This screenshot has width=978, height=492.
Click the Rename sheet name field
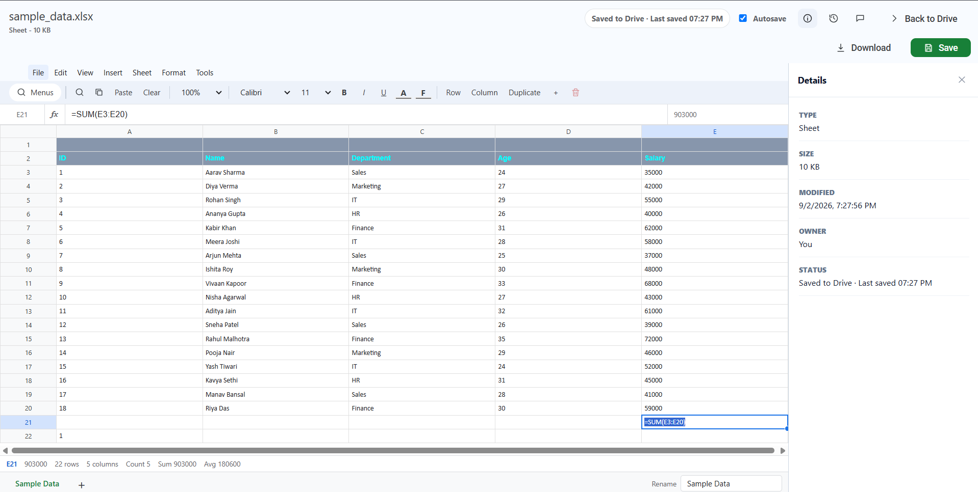731,483
